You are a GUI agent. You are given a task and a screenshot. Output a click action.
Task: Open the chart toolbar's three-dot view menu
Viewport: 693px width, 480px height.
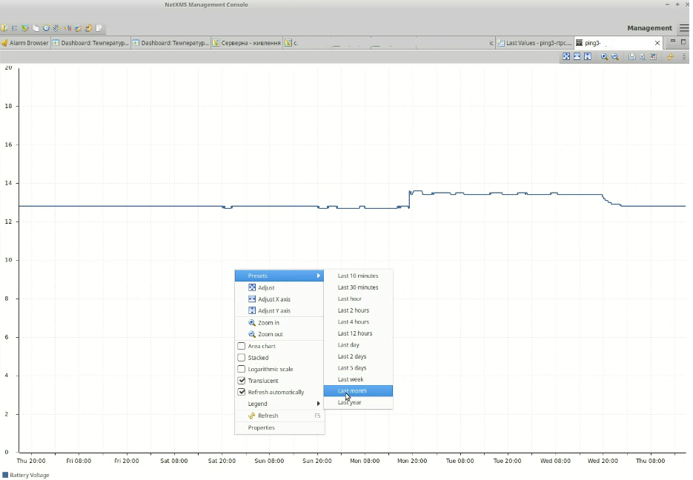point(683,56)
